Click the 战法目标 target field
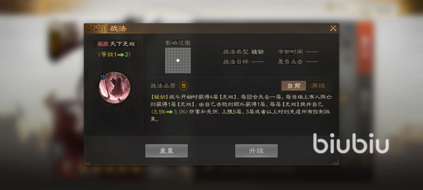The image size is (423, 190). (244, 62)
